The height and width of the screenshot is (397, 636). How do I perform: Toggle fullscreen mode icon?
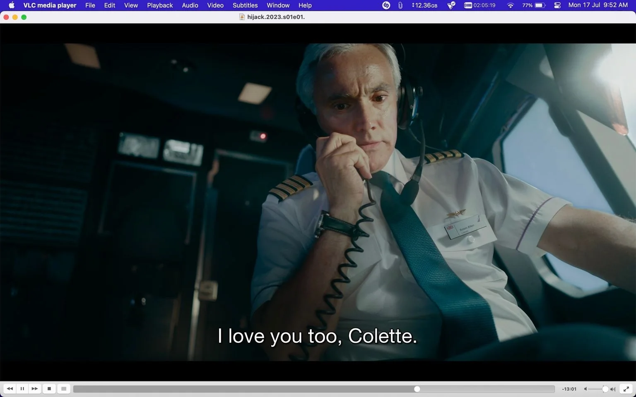pos(626,389)
